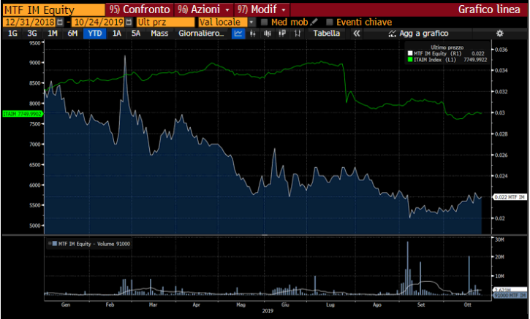Click the 0.036 right axis value

click(501, 50)
